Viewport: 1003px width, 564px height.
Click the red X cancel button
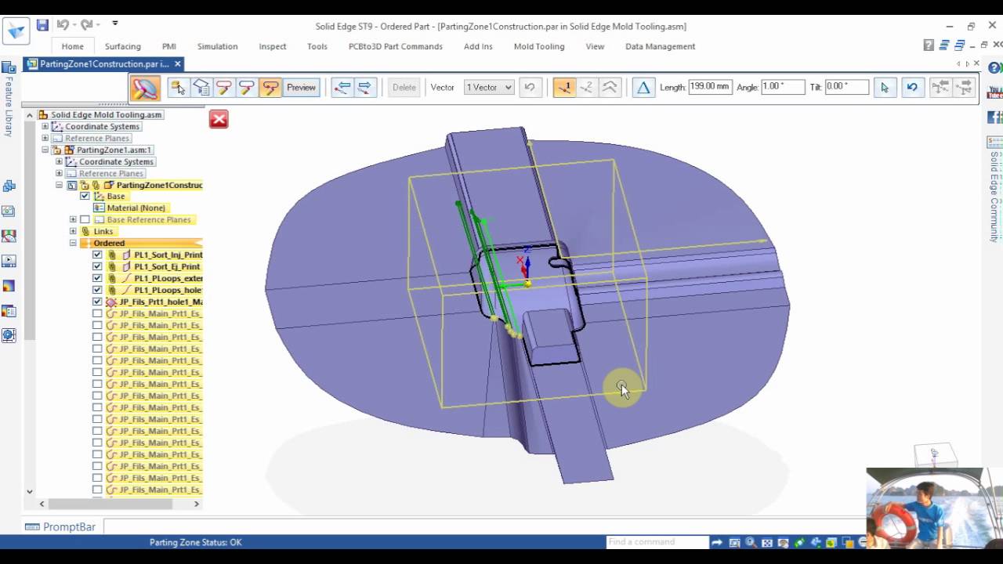pos(219,119)
